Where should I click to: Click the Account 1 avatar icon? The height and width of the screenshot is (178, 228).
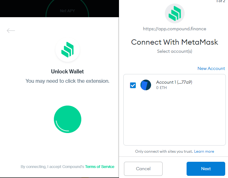click(146, 85)
